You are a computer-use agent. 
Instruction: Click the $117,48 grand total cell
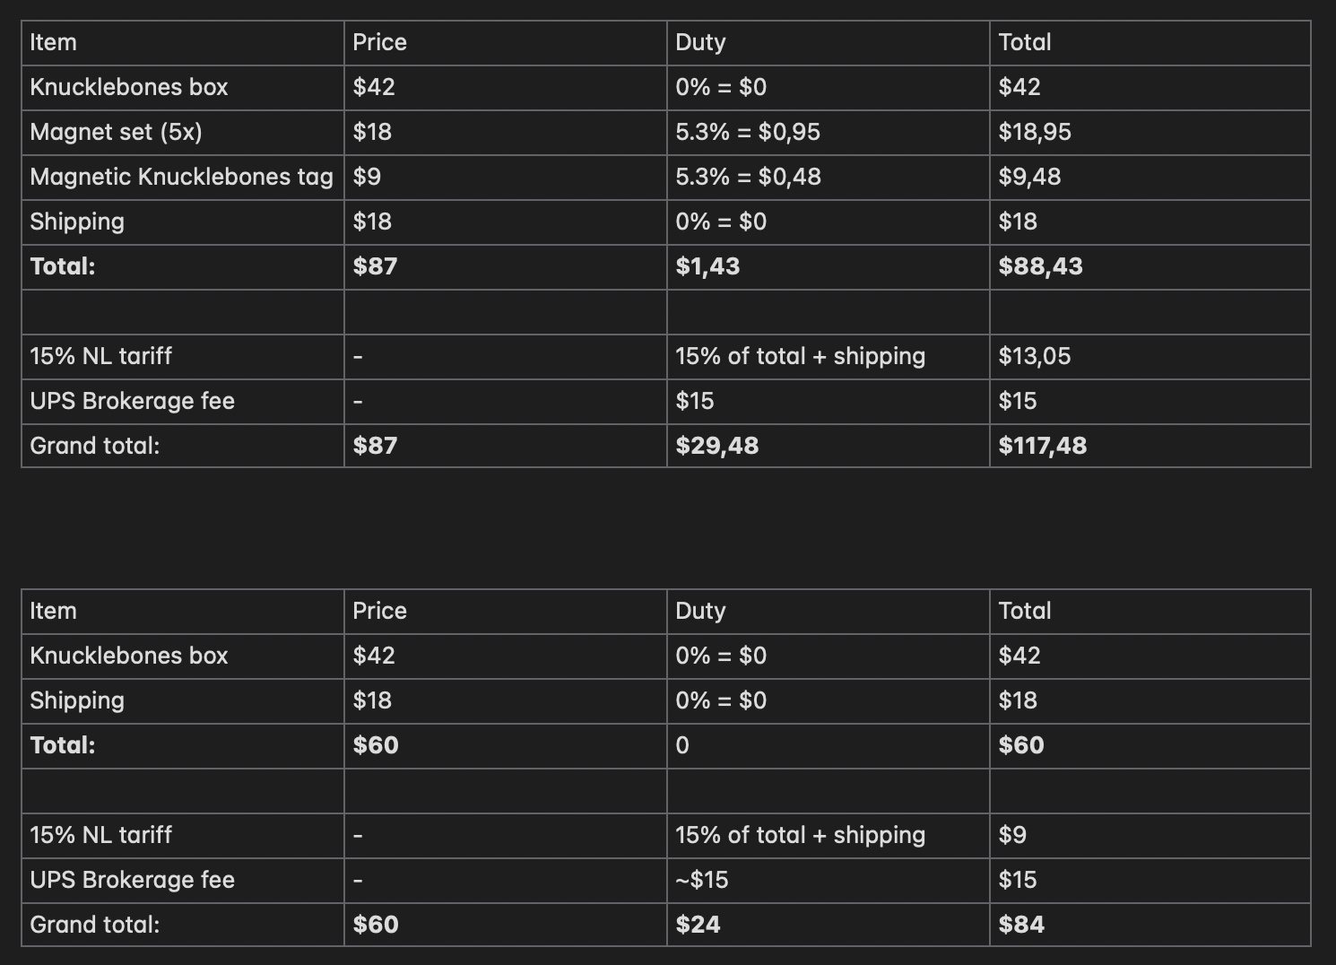(x=1042, y=446)
